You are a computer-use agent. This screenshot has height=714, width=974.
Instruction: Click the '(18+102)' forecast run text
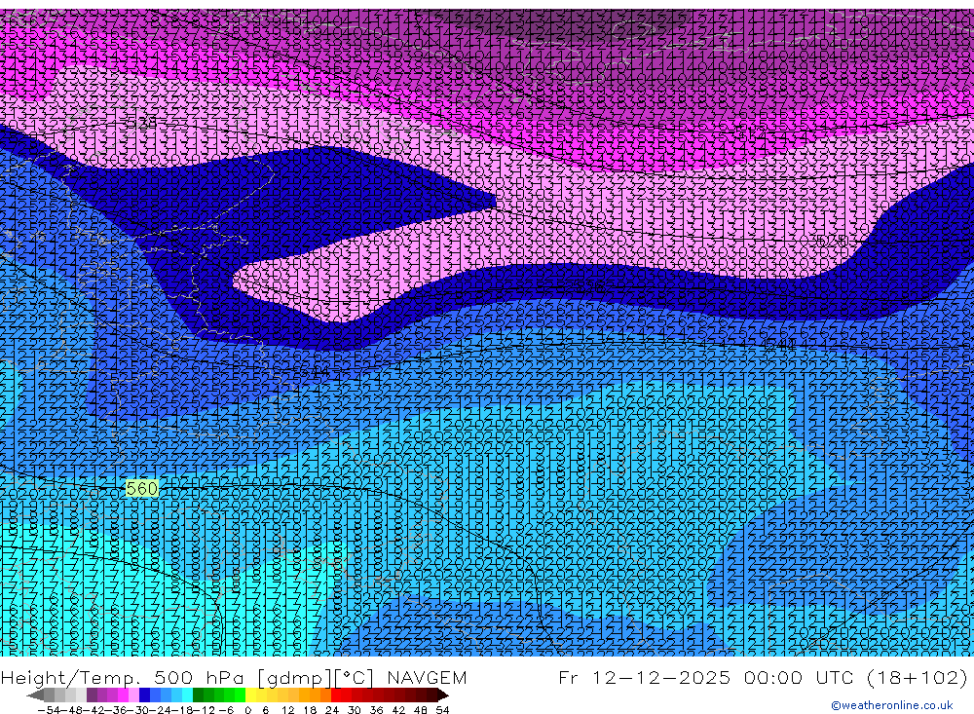(x=917, y=677)
